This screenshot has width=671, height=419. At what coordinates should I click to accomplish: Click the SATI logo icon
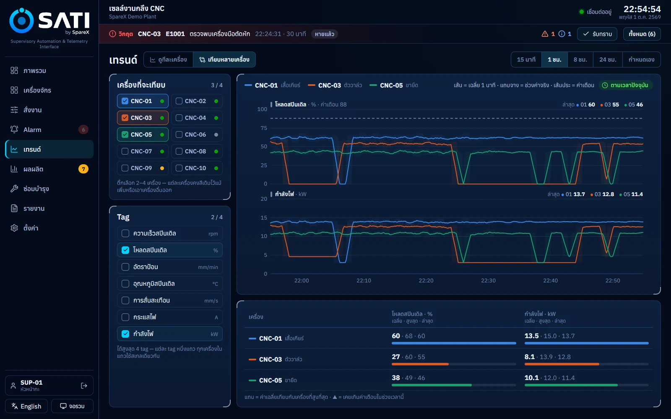(21, 20)
